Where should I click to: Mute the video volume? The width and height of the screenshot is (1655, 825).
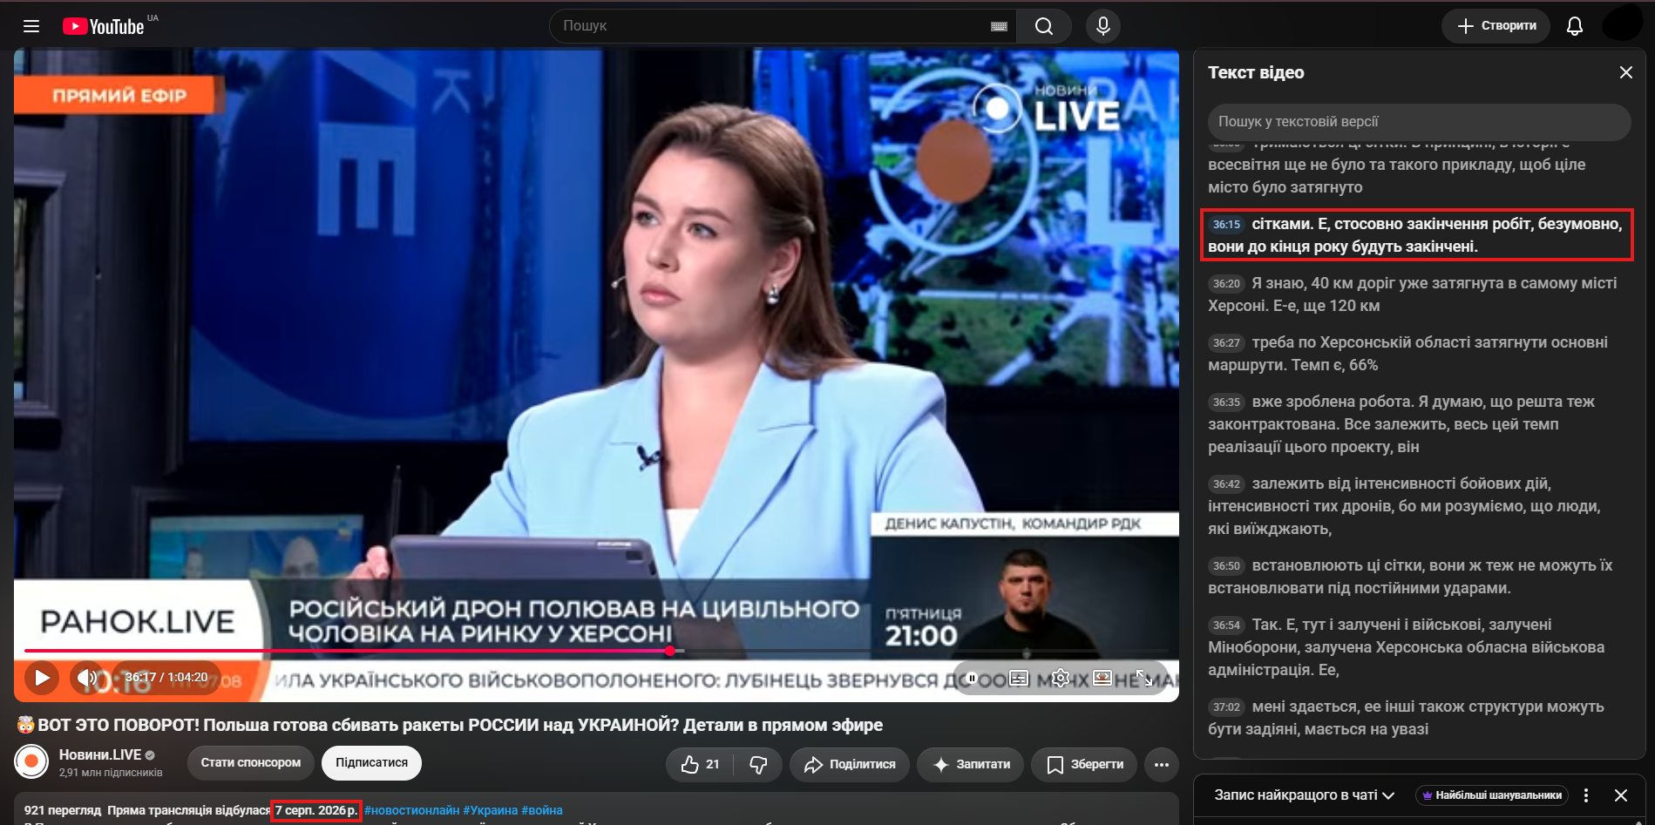click(87, 677)
